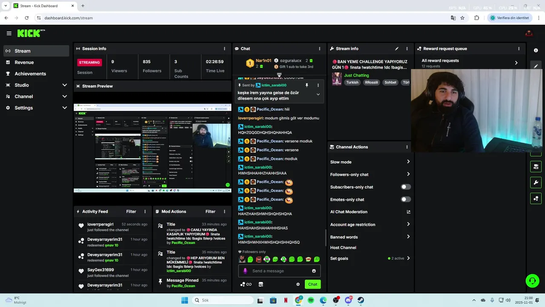
Task: Click Verifiera din identitet profile button
Action: [510, 18]
